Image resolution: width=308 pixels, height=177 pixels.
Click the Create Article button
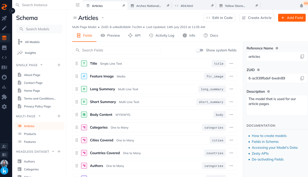257,18
